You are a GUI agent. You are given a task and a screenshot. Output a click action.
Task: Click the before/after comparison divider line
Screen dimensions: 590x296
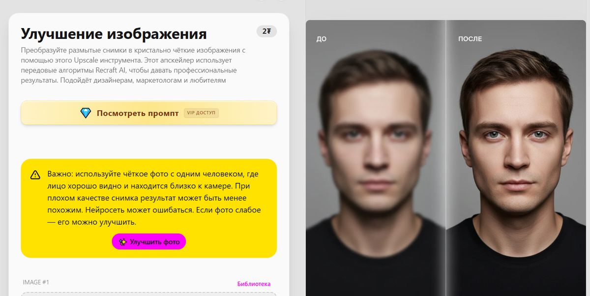(x=446, y=158)
